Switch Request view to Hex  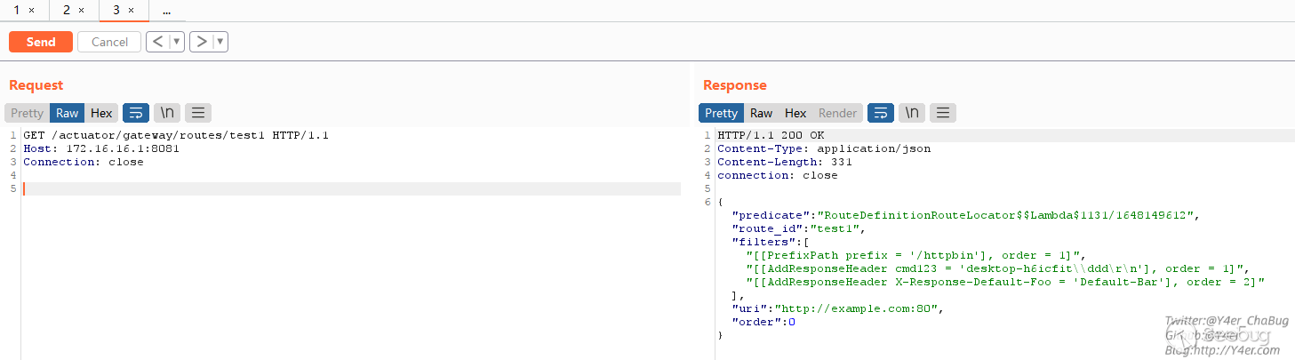coord(101,113)
